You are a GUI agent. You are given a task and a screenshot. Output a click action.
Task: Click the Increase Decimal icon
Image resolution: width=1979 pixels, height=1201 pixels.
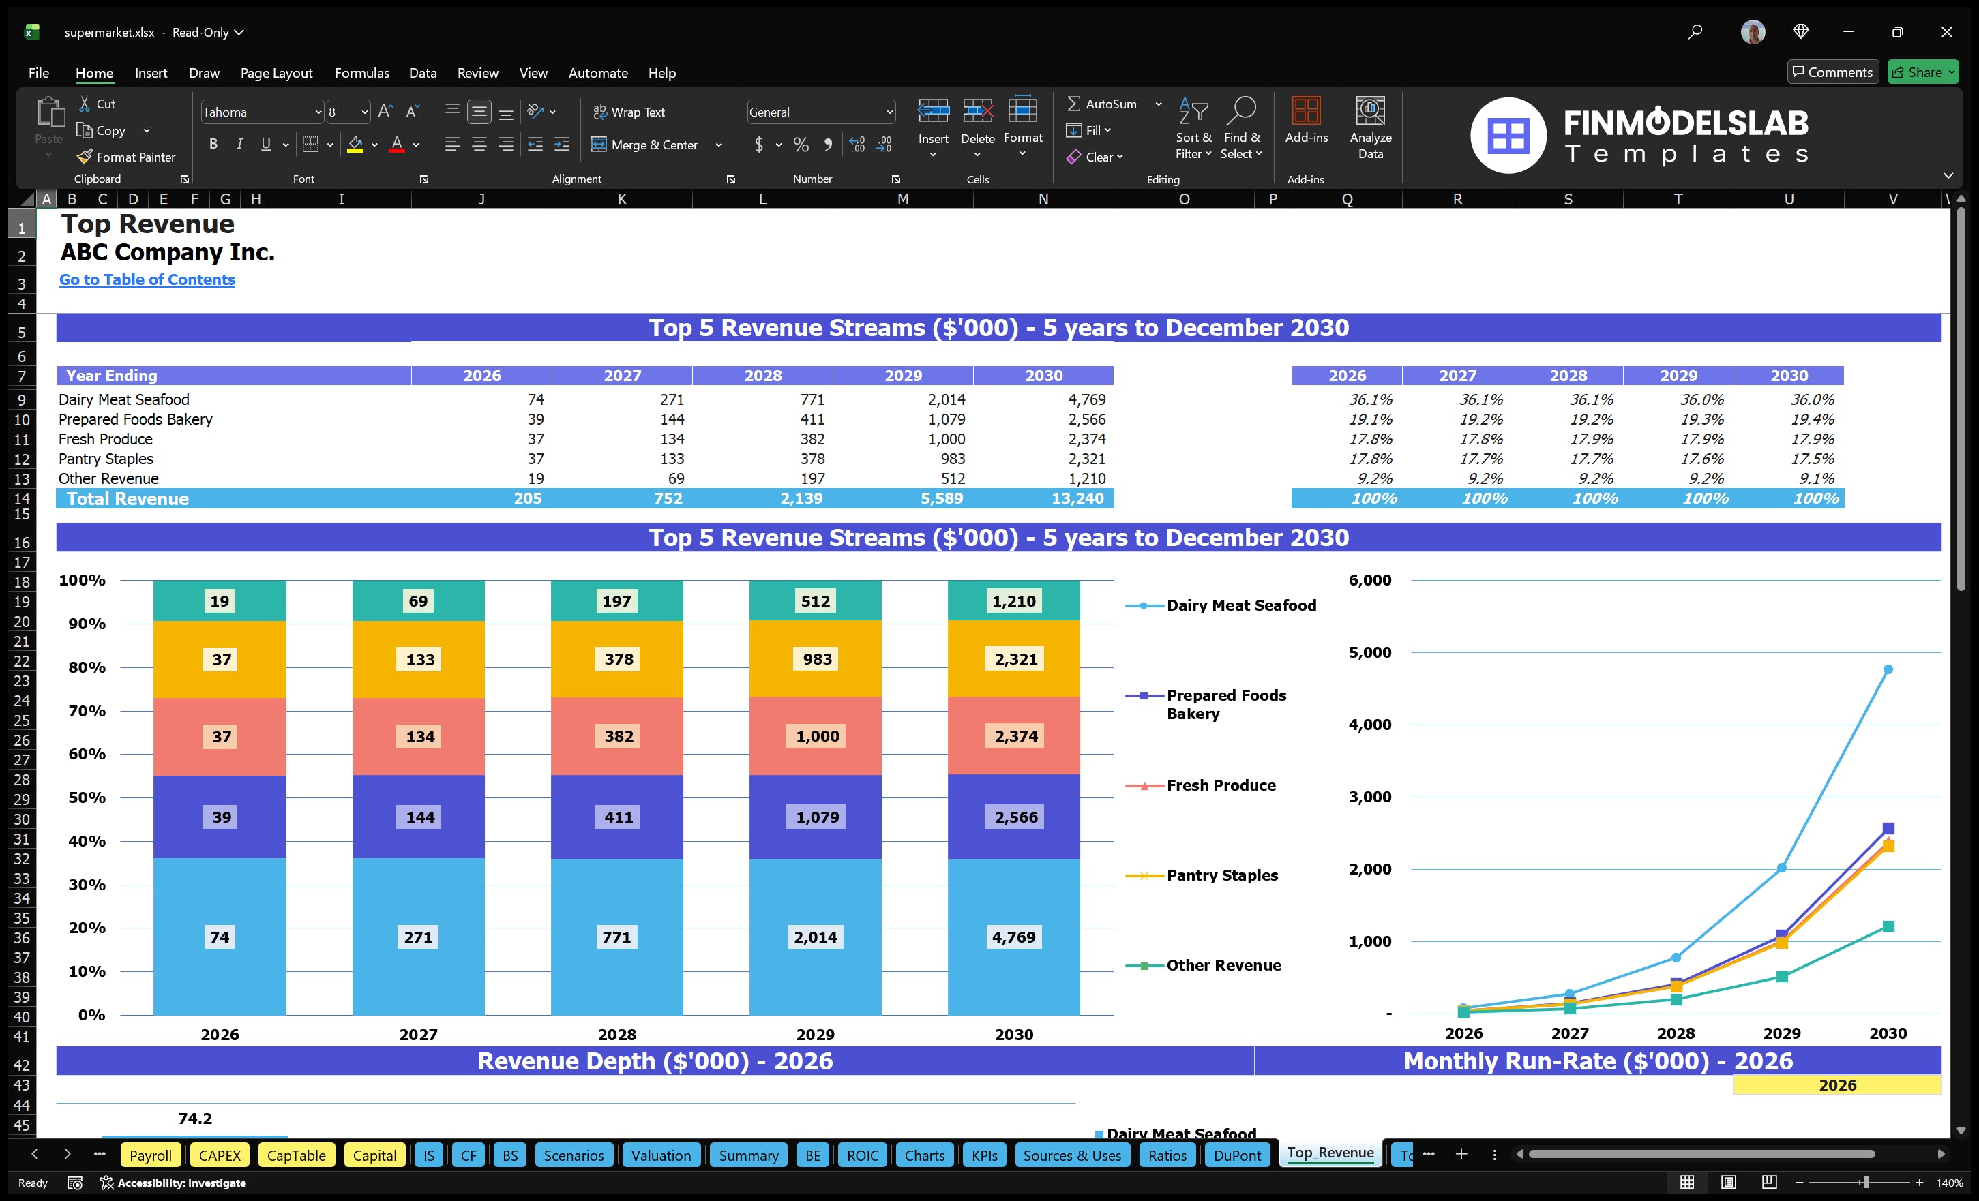856,145
